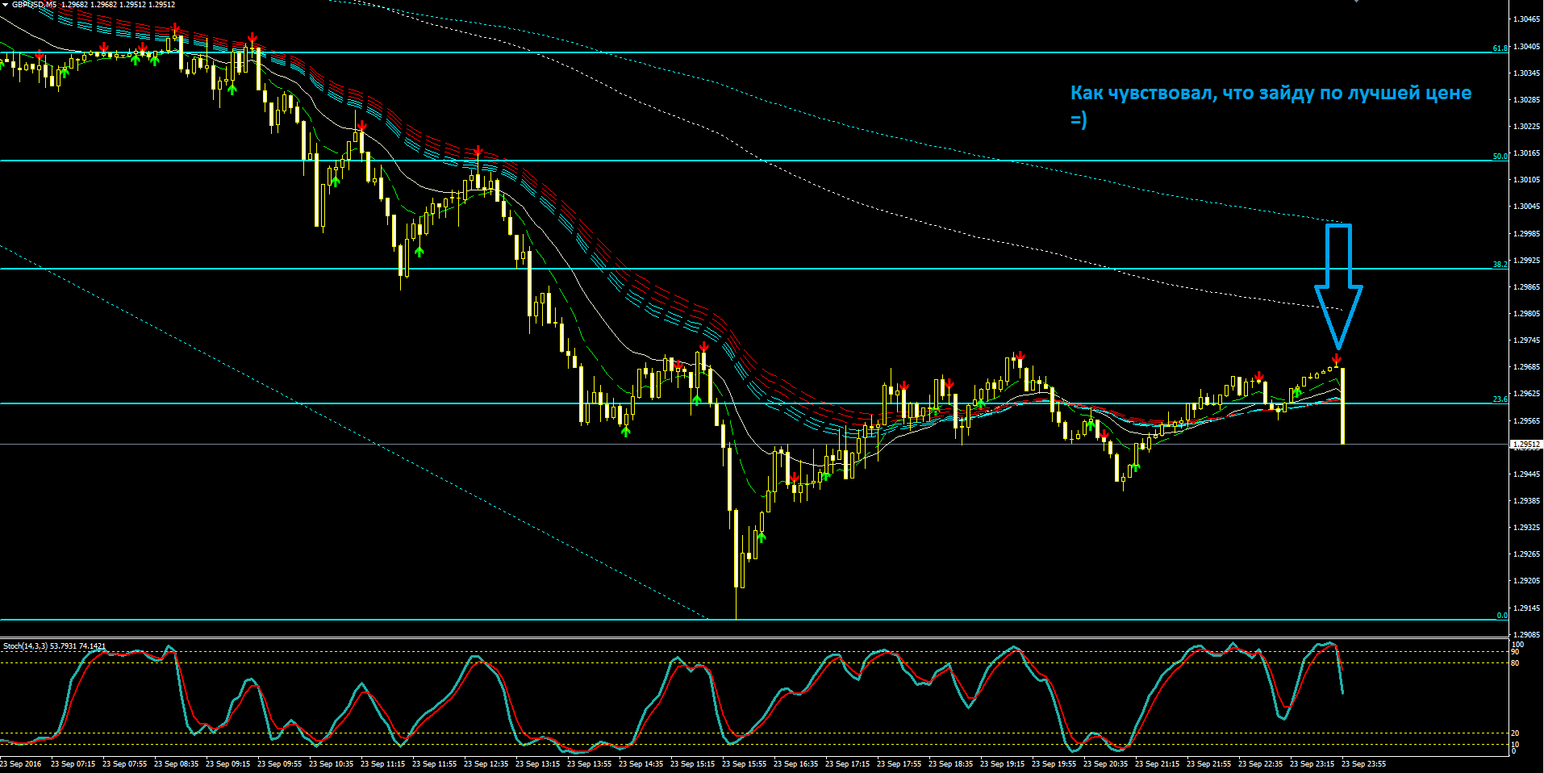Click the stochastic scale value 10
The height and width of the screenshot is (773, 1544).
tap(1515, 745)
